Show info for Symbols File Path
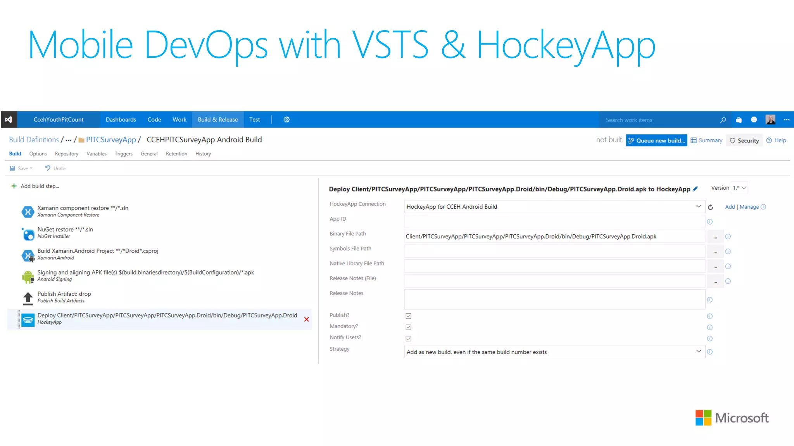This screenshot has height=446, width=794. pos(728,252)
